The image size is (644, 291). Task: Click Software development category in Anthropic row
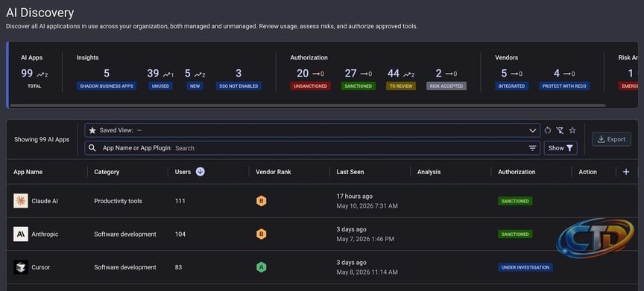point(125,234)
